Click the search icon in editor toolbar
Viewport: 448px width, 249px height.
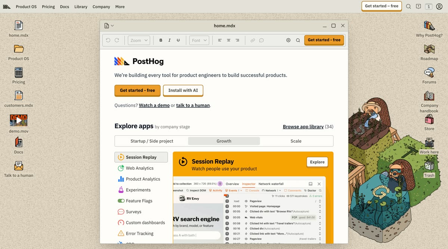pyautogui.click(x=298, y=40)
